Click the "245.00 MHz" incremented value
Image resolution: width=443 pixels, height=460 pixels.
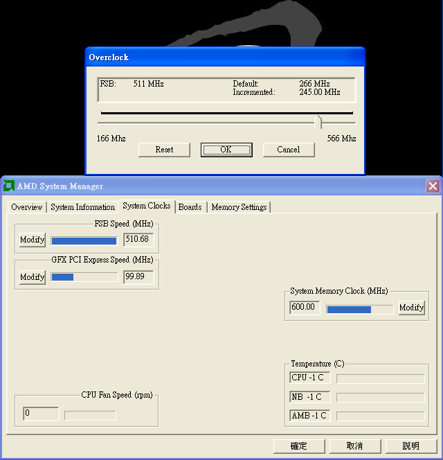pos(320,92)
